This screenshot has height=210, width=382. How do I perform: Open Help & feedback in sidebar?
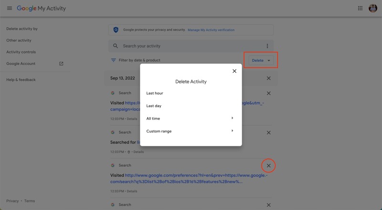(21, 80)
